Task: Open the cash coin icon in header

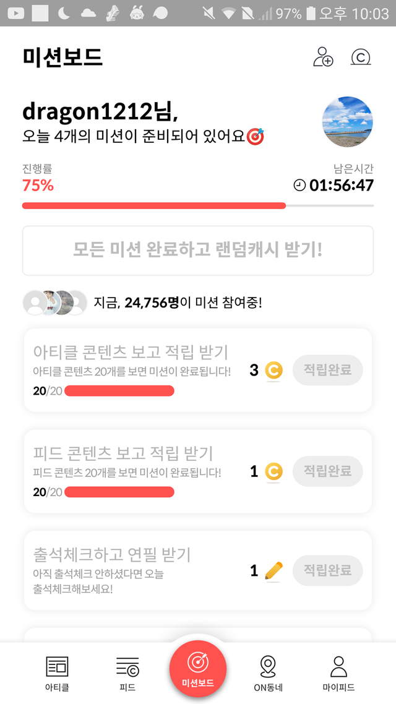Action: click(x=360, y=57)
